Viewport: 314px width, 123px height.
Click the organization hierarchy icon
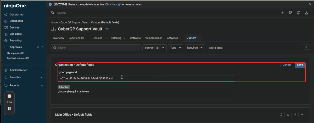[x=53, y=29]
